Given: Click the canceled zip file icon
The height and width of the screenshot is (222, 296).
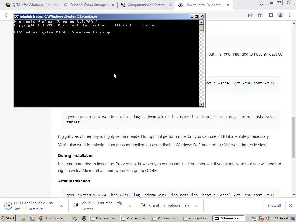Looking at the screenshot, I should (x=75, y=205).
